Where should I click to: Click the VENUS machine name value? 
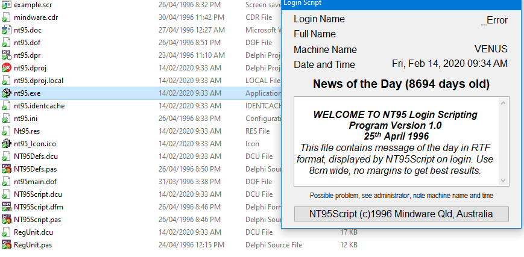pyautogui.click(x=491, y=49)
